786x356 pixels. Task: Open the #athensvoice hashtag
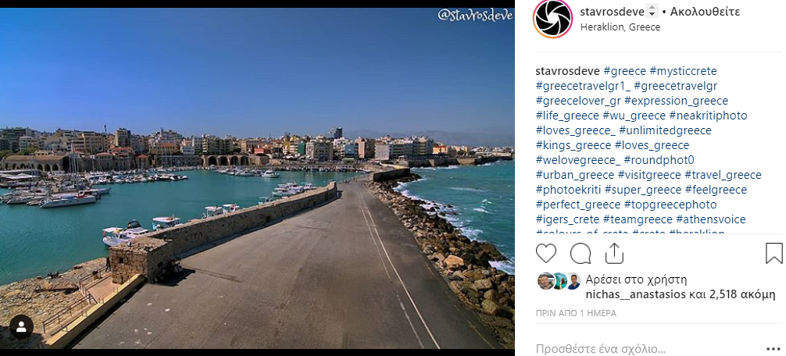[x=711, y=219]
